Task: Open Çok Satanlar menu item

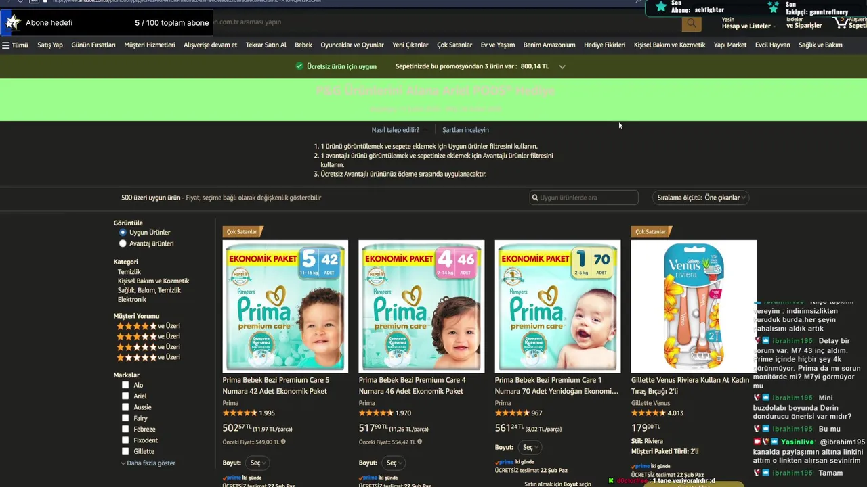Action: click(x=454, y=45)
